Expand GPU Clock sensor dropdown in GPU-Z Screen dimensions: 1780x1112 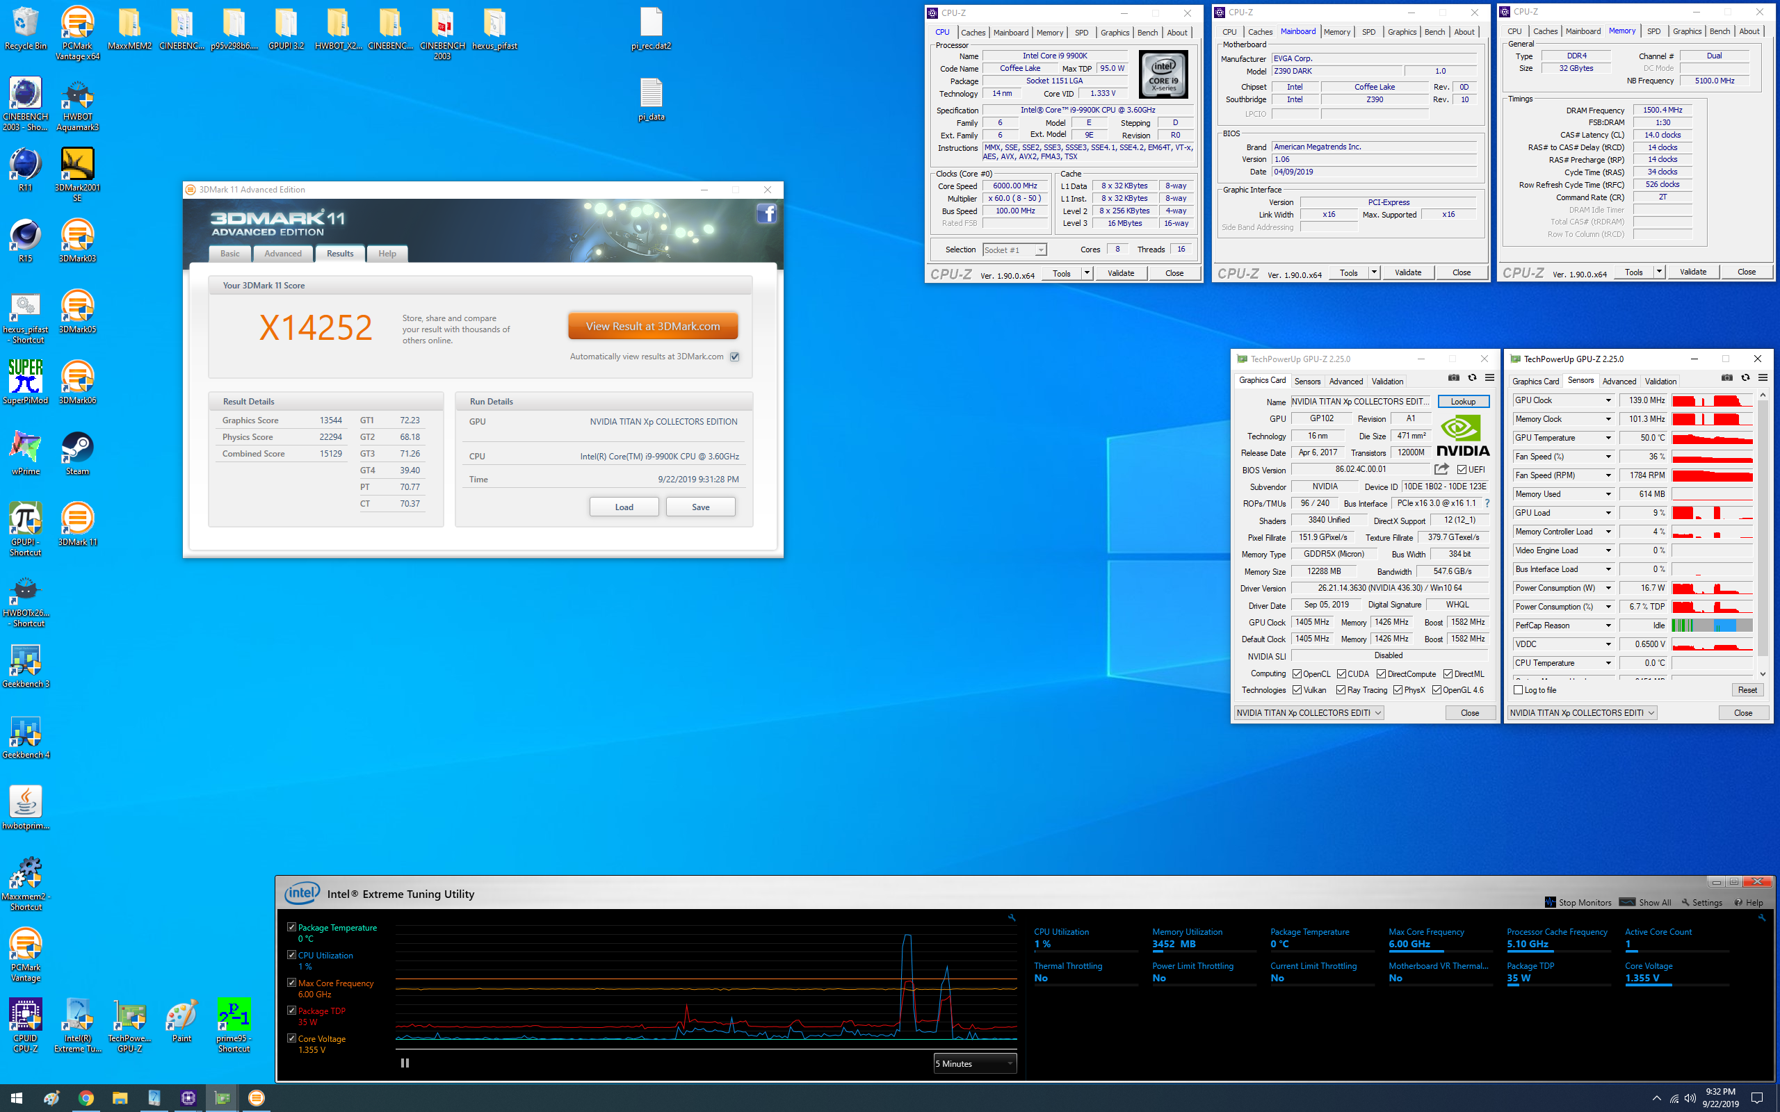(1608, 400)
